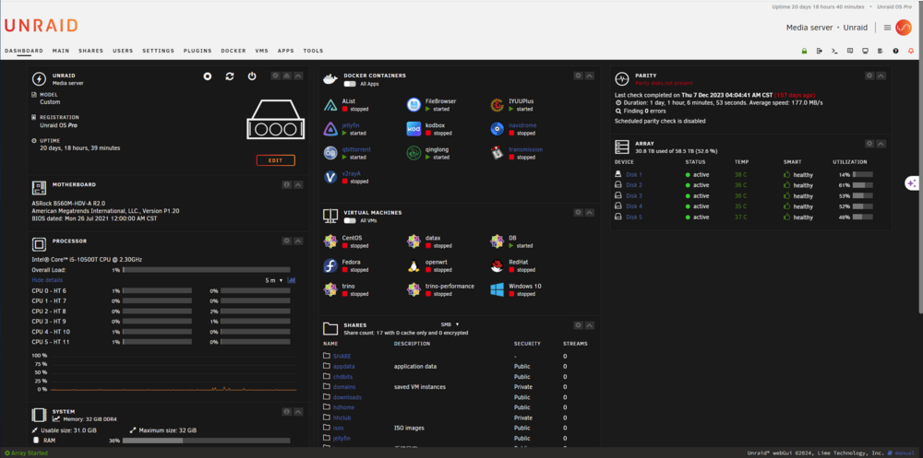The height and width of the screenshot is (458, 923).
Task: Click the monitor info icon in the header
Action: tap(866, 52)
